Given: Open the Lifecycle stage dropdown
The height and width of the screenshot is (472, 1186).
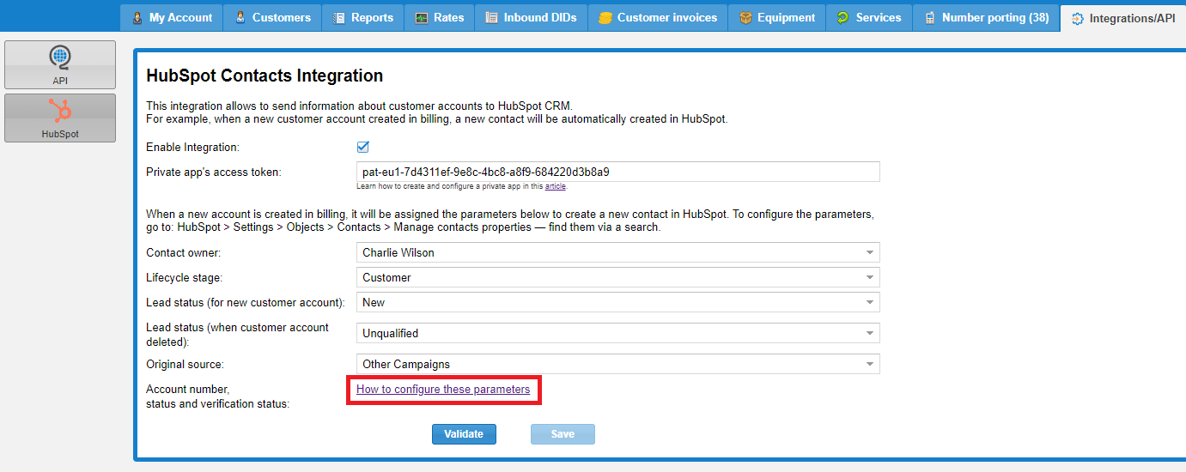Looking at the screenshot, I should (618, 278).
